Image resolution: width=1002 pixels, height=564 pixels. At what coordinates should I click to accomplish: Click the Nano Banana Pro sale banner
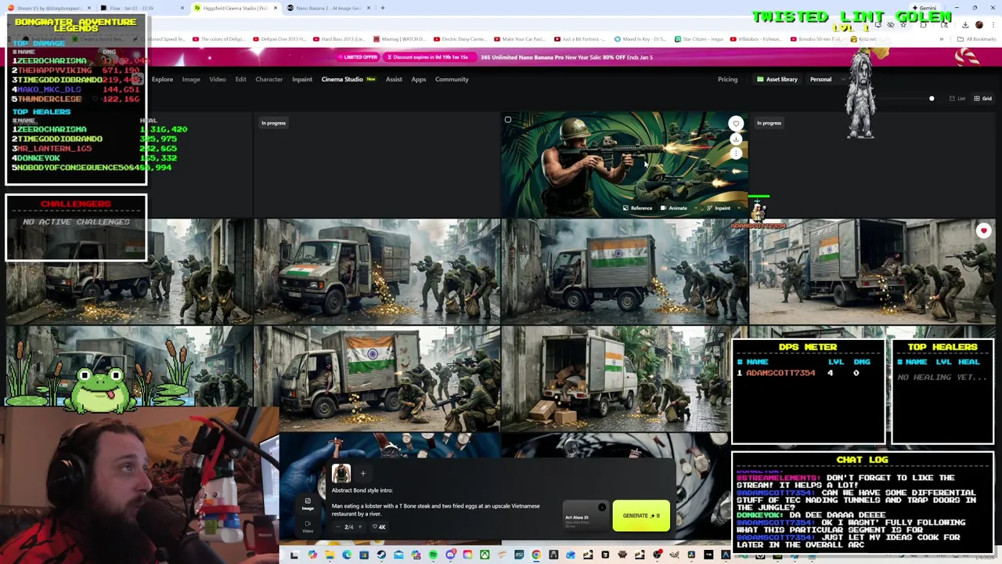point(501,57)
